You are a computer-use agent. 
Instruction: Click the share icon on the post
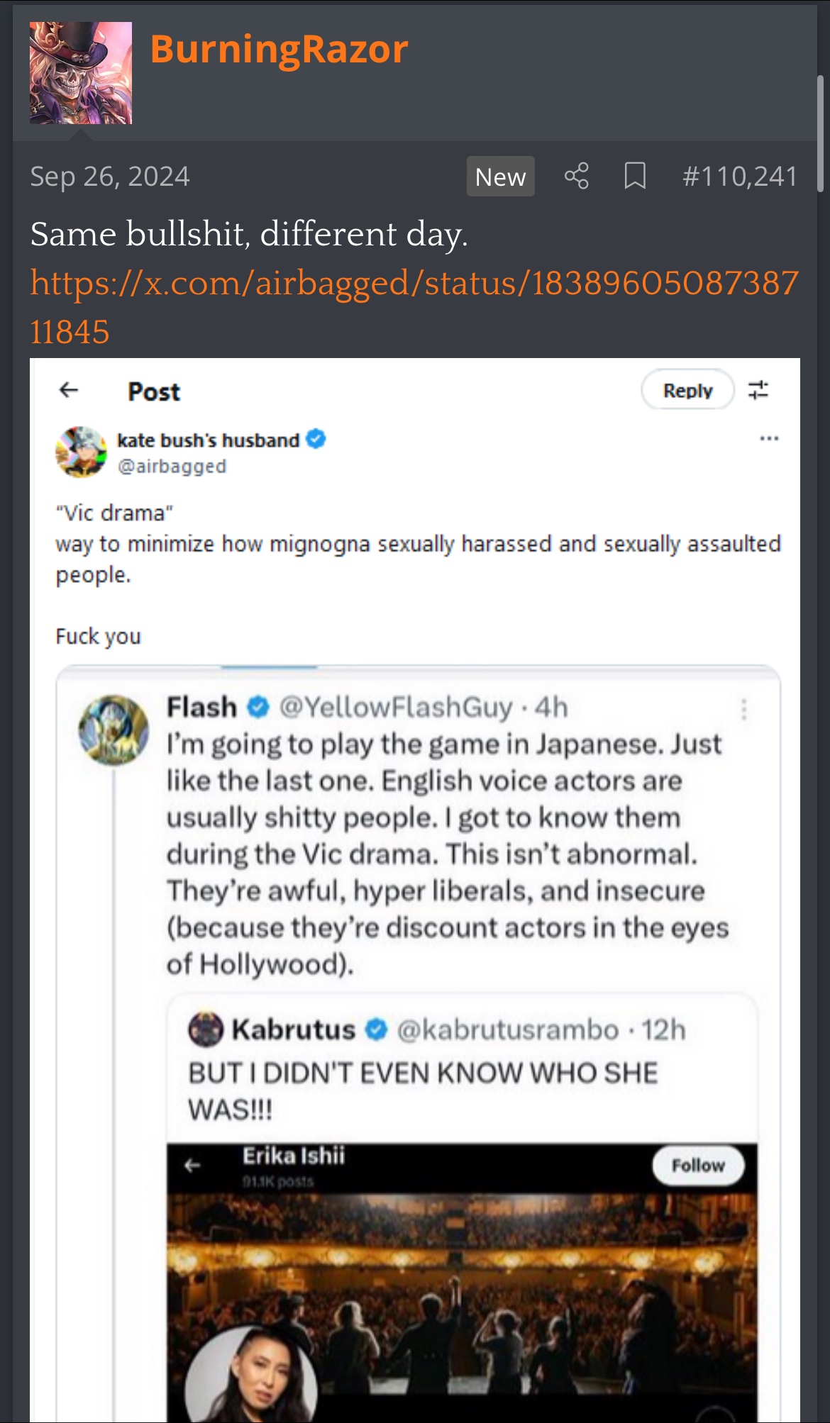pyautogui.click(x=577, y=176)
